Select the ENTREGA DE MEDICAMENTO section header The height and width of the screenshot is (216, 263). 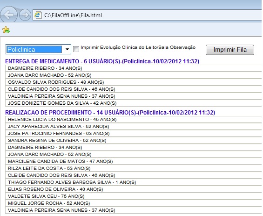click(102, 61)
